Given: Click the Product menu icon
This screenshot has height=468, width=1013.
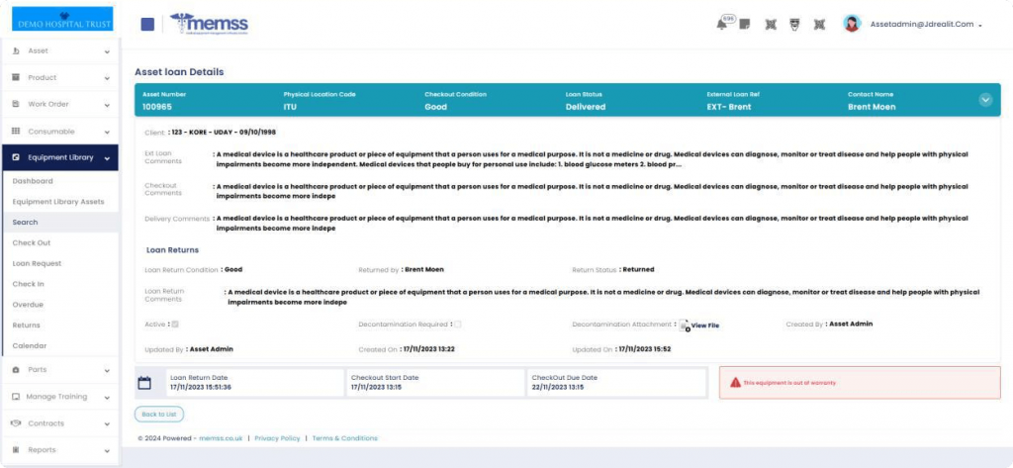Looking at the screenshot, I should click(x=16, y=77).
